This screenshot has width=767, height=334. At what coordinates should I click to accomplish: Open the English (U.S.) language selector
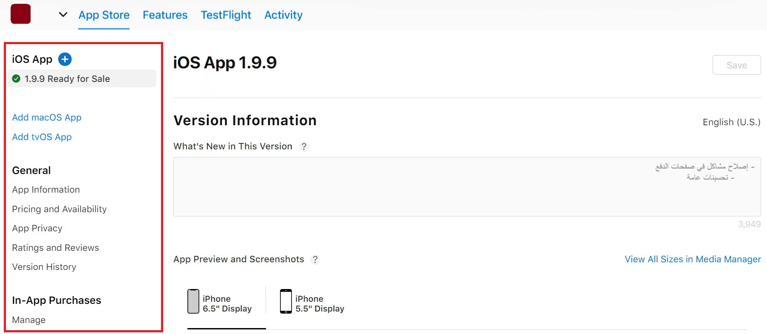point(731,122)
